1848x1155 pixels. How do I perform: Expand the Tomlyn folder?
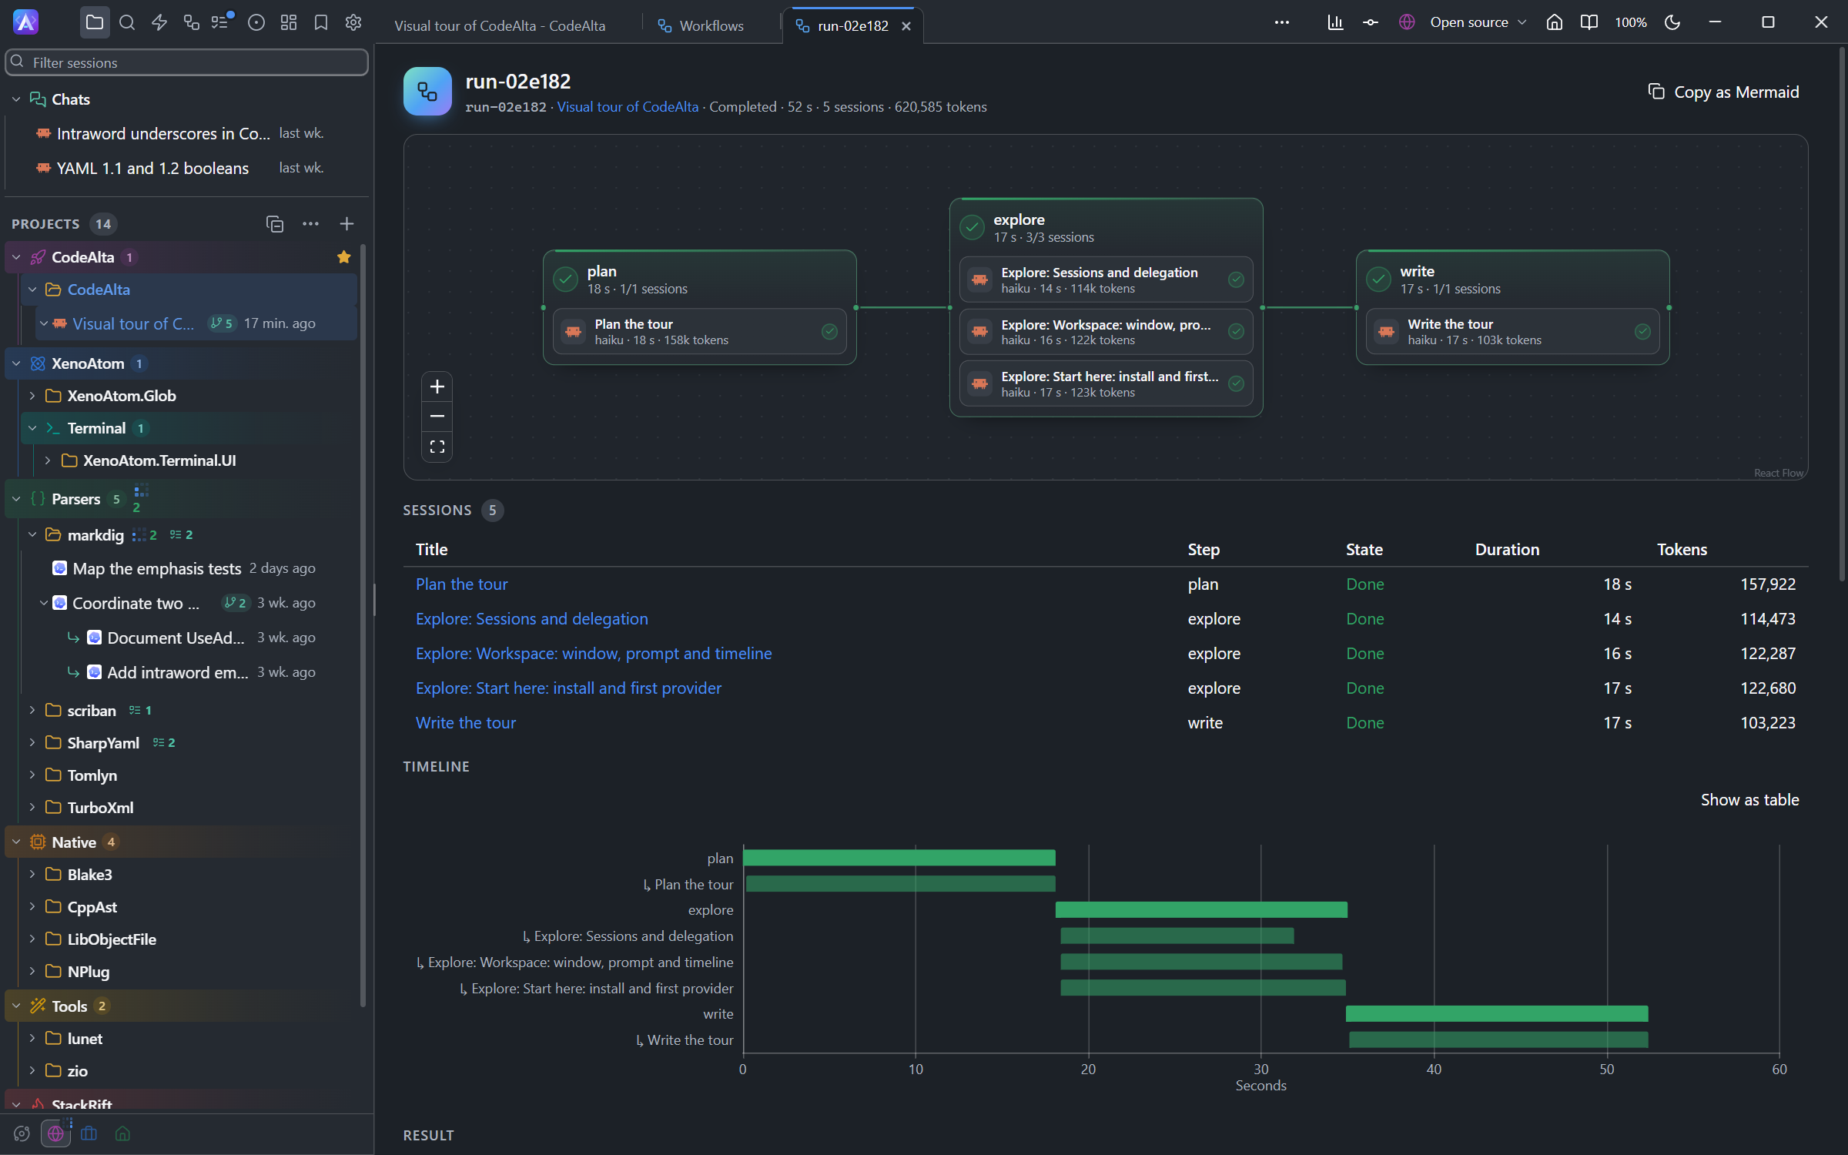(x=32, y=775)
